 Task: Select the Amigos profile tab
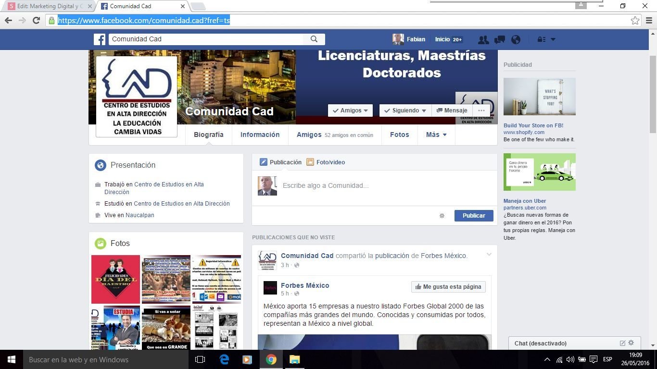click(x=335, y=135)
